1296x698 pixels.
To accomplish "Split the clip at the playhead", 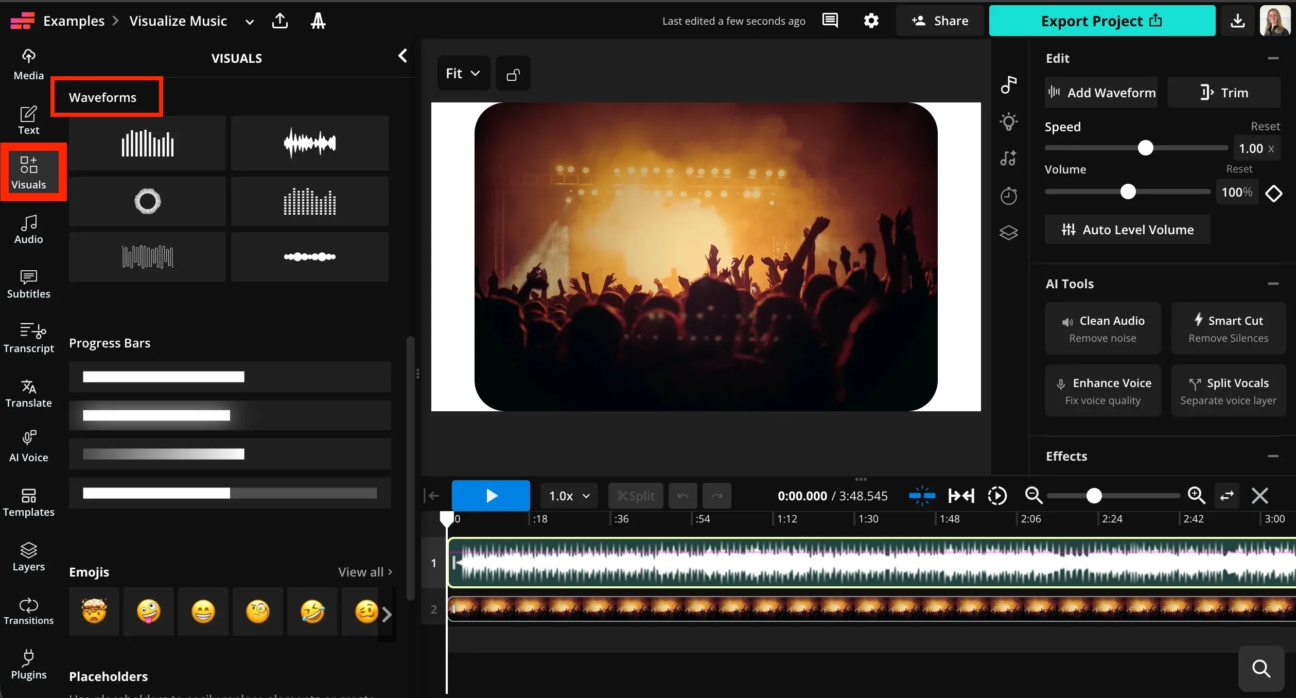I will [x=635, y=495].
